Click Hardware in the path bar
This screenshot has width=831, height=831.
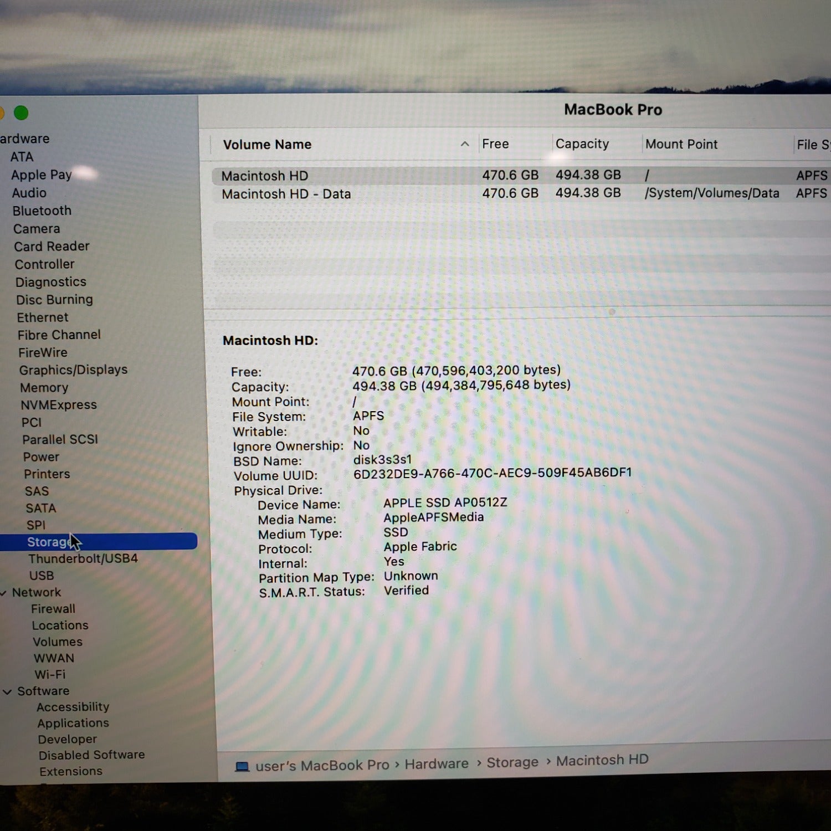coord(437,764)
